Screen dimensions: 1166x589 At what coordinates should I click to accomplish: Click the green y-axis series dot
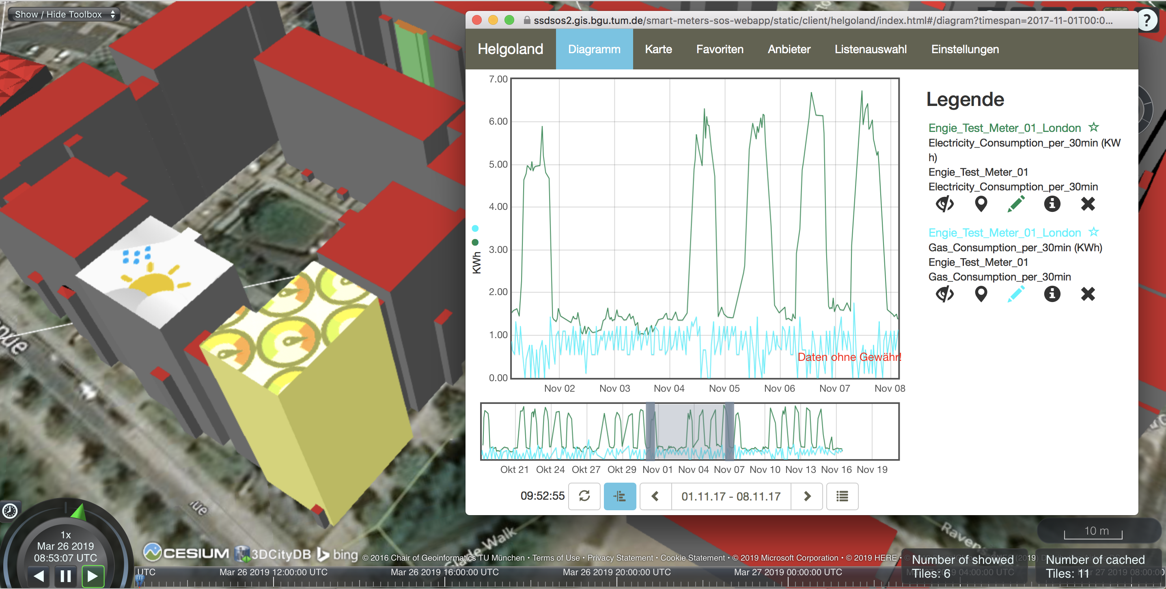point(475,242)
